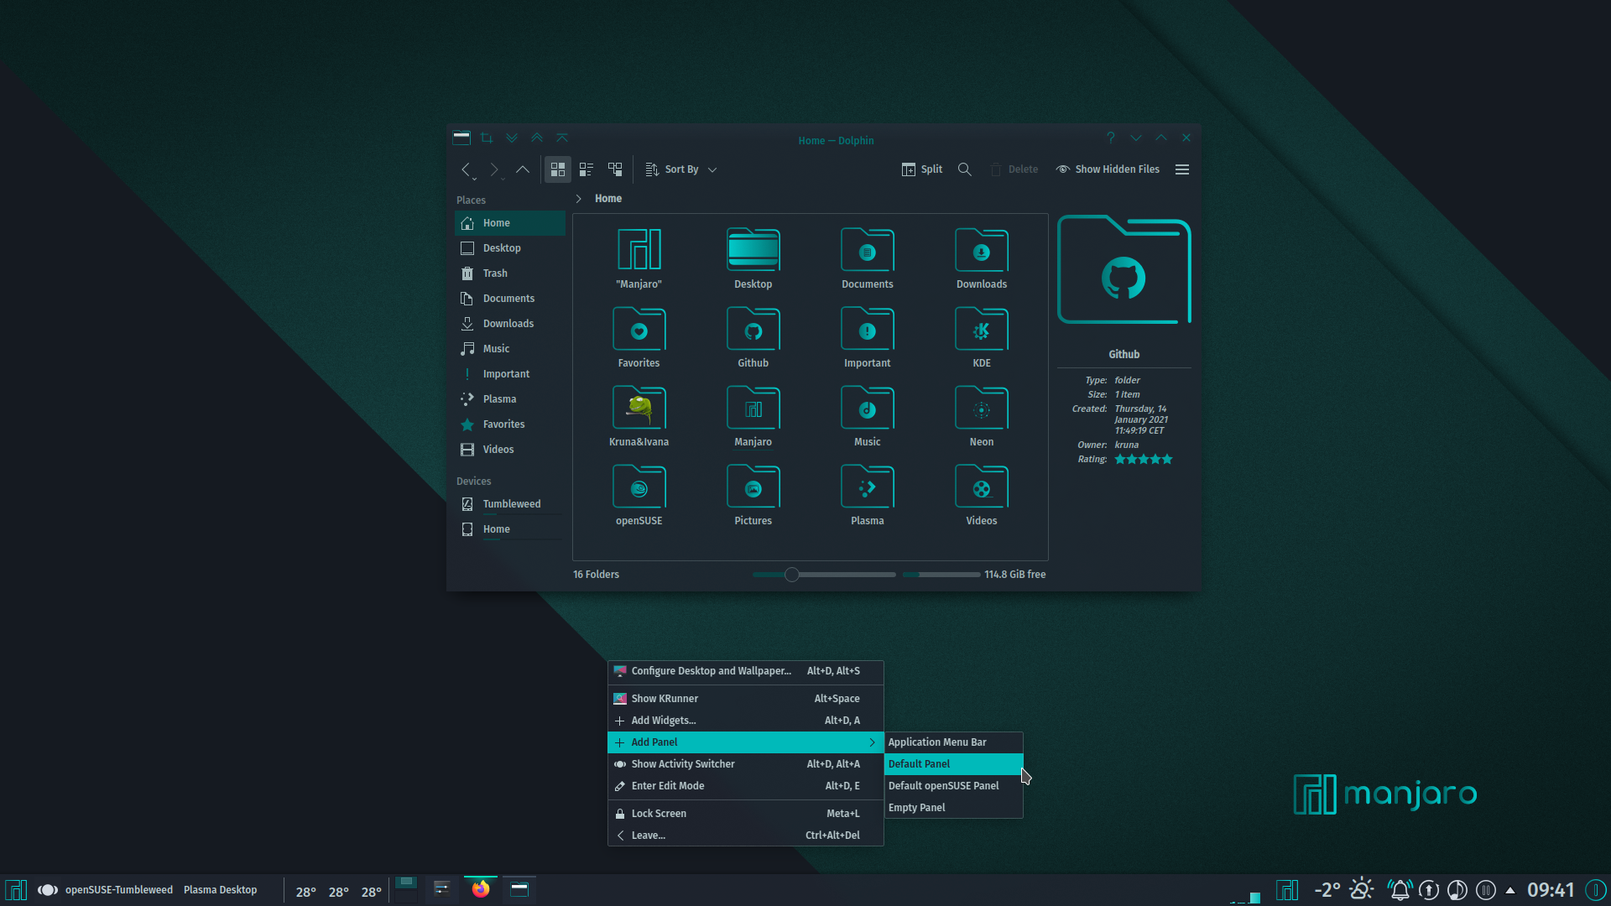Click the large Github folder preview thumbnail
Screen dimensions: 1611x906
coord(1124,270)
